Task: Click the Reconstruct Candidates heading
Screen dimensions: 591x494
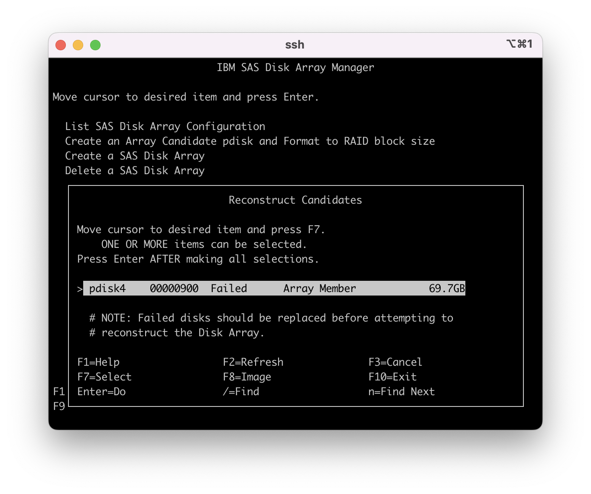Action: 295,200
